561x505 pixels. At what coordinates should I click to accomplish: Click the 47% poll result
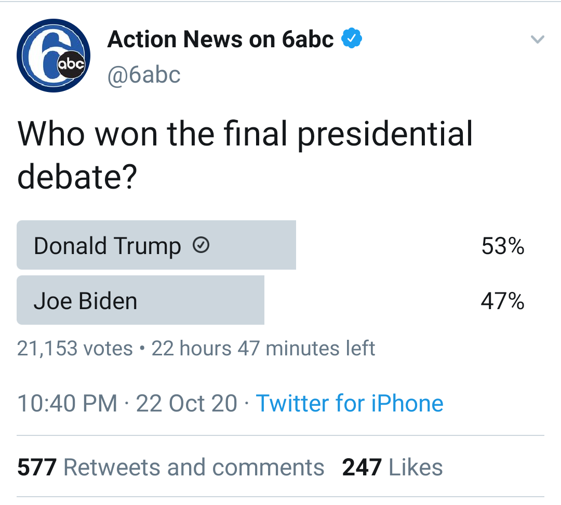click(x=502, y=301)
